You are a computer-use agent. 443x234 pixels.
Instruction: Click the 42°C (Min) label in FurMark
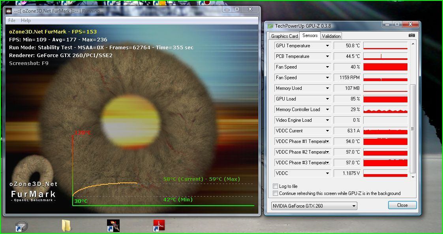pyautogui.click(x=178, y=199)
